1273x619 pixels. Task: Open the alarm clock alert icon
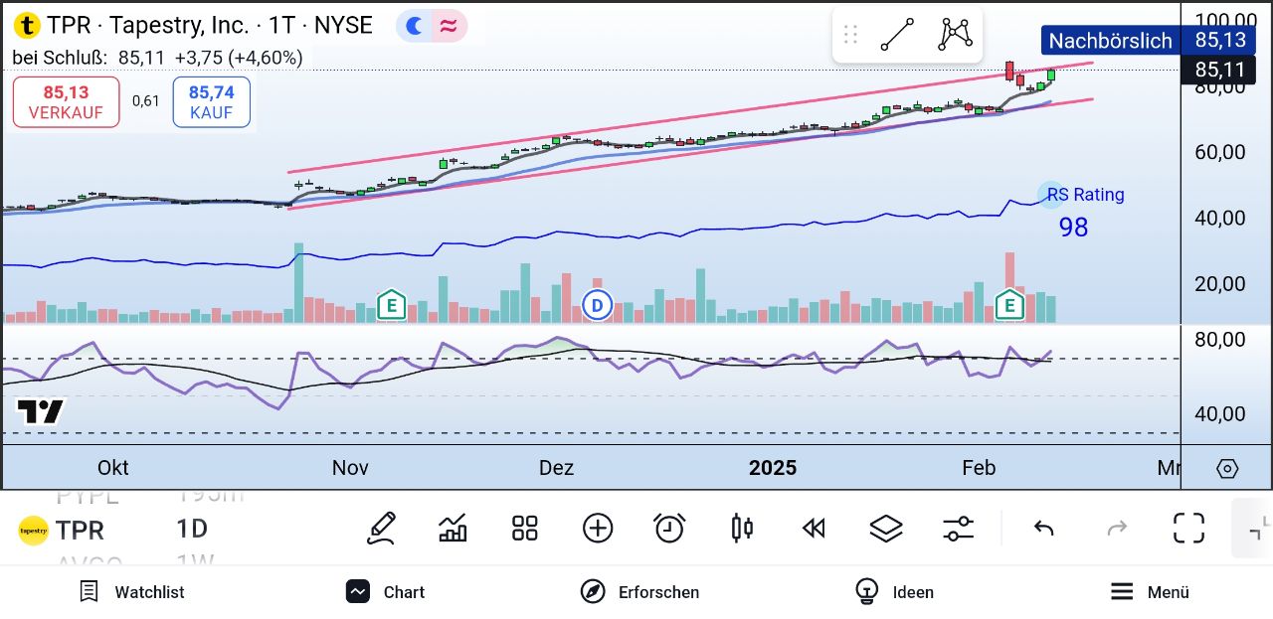[x=669, y=528]
